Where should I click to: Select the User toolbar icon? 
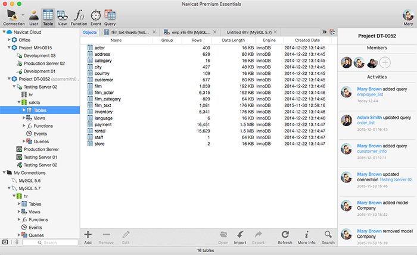(x=34, y=17)
